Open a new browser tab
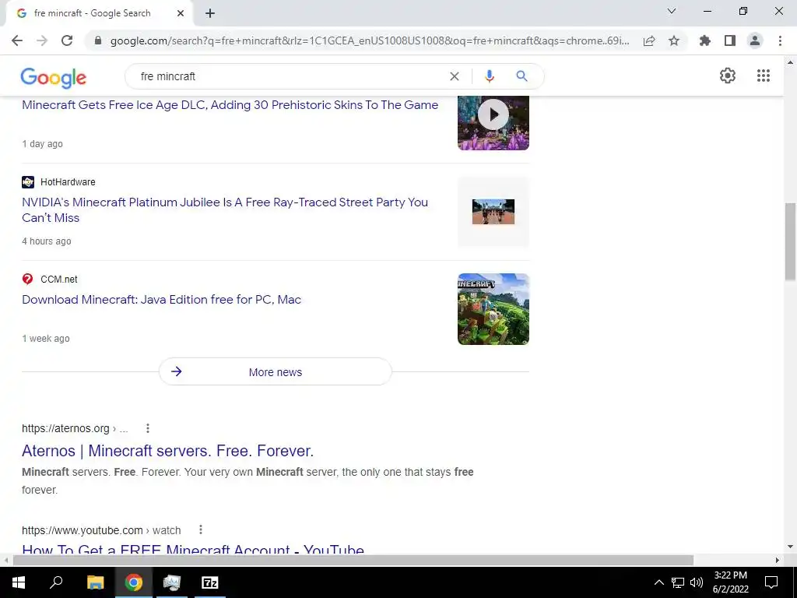797x598 pixels. (210, 14)
